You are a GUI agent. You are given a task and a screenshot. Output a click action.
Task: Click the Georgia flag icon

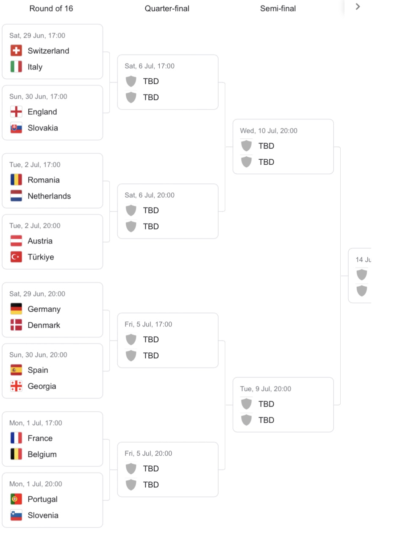(16, 386)
